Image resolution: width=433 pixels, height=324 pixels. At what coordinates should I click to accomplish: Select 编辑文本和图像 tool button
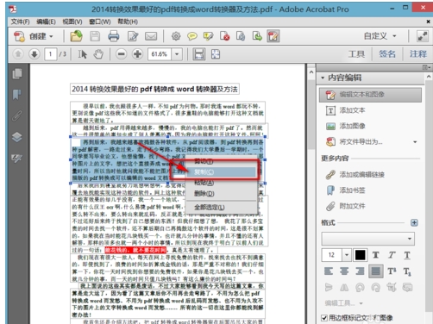coord(370,95)
